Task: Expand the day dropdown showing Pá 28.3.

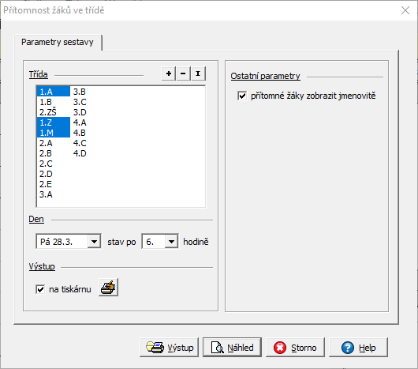Action: pos(94,242)
